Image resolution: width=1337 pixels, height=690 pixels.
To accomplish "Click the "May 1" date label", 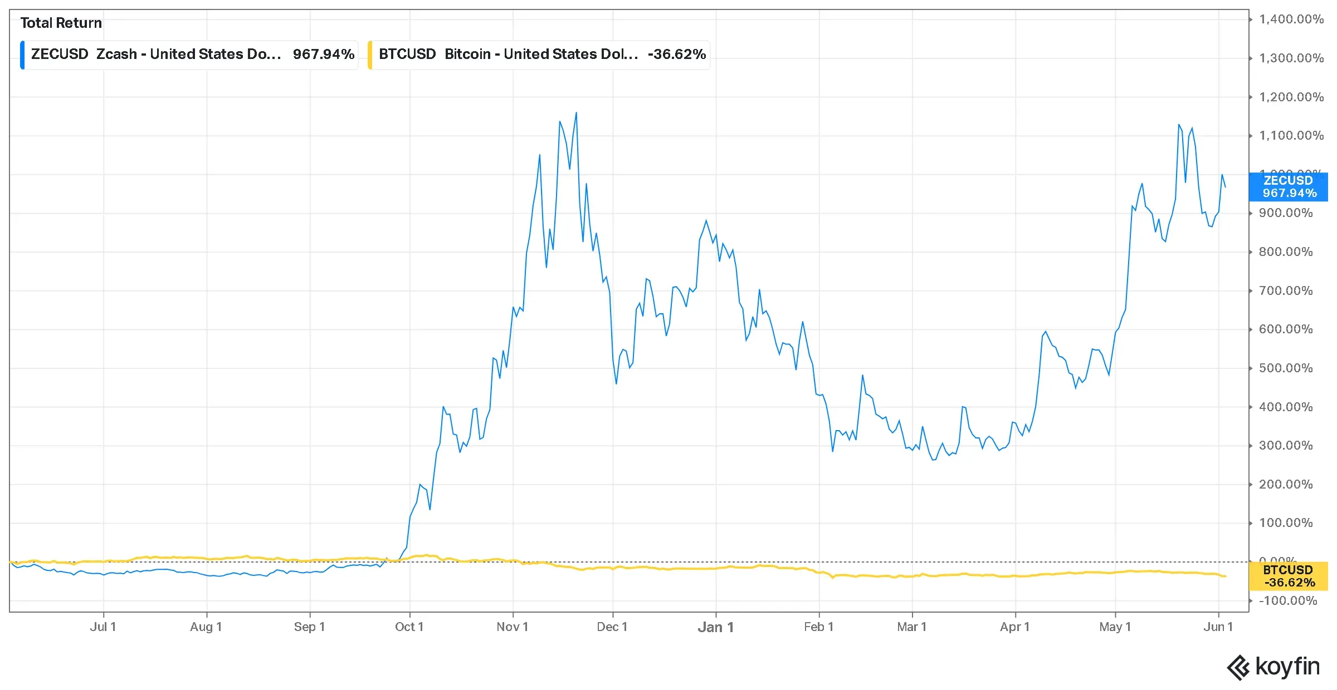I will pyautogui.click(x=1115, y=627).
